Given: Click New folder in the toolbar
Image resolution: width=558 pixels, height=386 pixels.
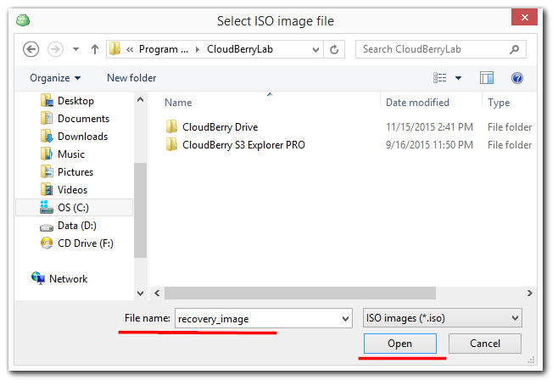Looking at the screenshot, I should (x=131, y=78).
